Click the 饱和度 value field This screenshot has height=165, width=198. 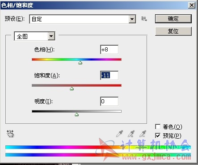tap(110, 76)
